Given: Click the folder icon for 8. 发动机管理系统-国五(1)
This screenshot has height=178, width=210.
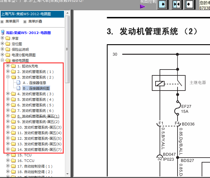Looking at the screenshot, I should (13, 116).
